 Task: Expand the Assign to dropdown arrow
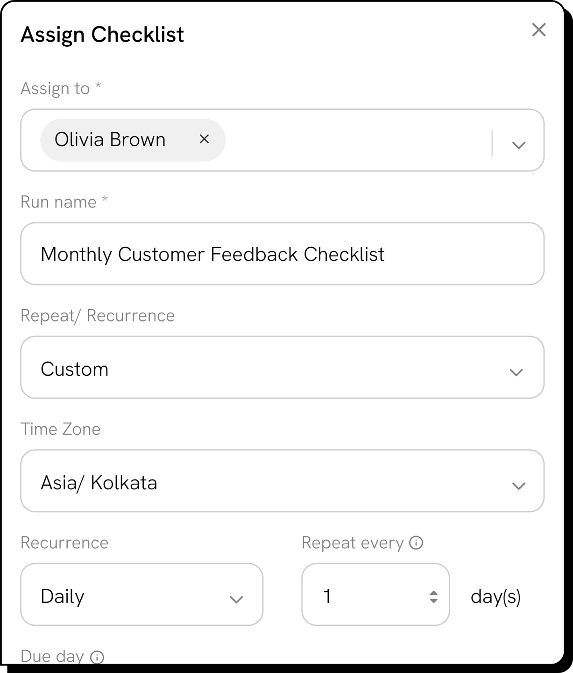click(518, 145)
